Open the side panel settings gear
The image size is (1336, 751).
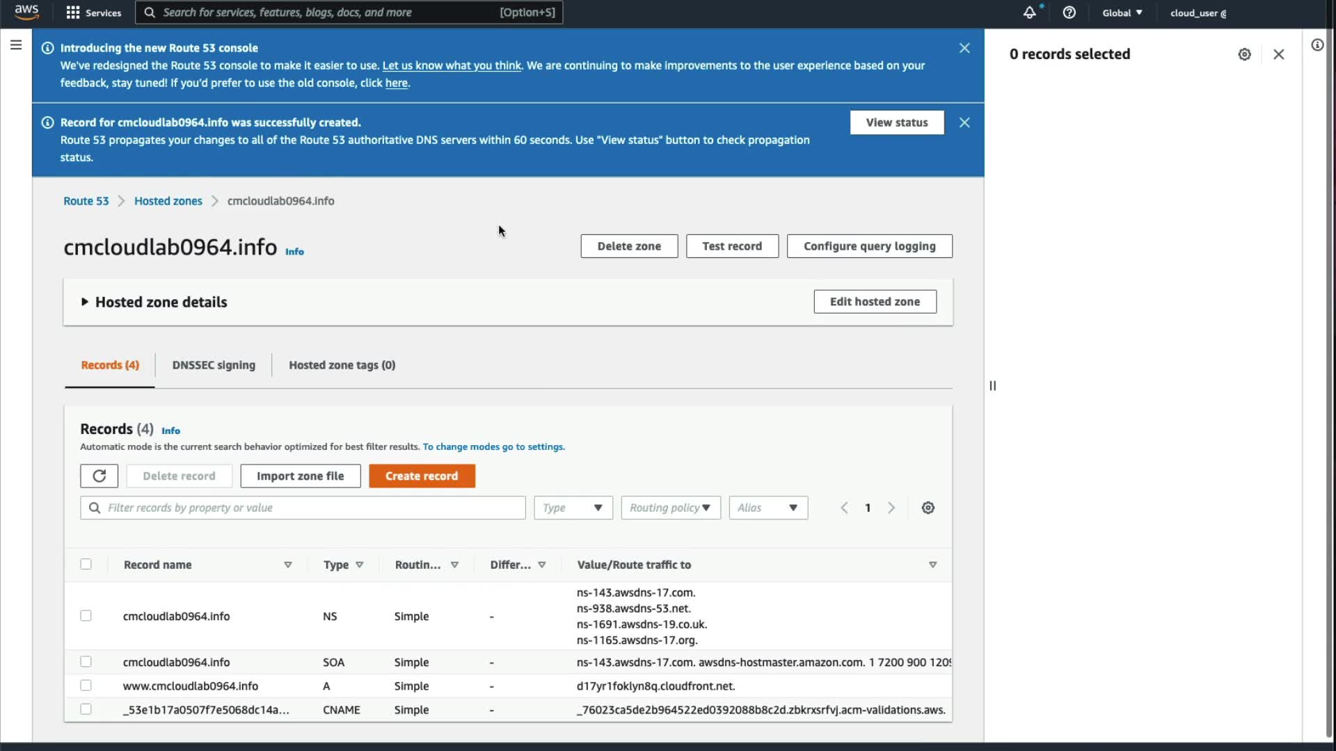(x=1245, y=54)
